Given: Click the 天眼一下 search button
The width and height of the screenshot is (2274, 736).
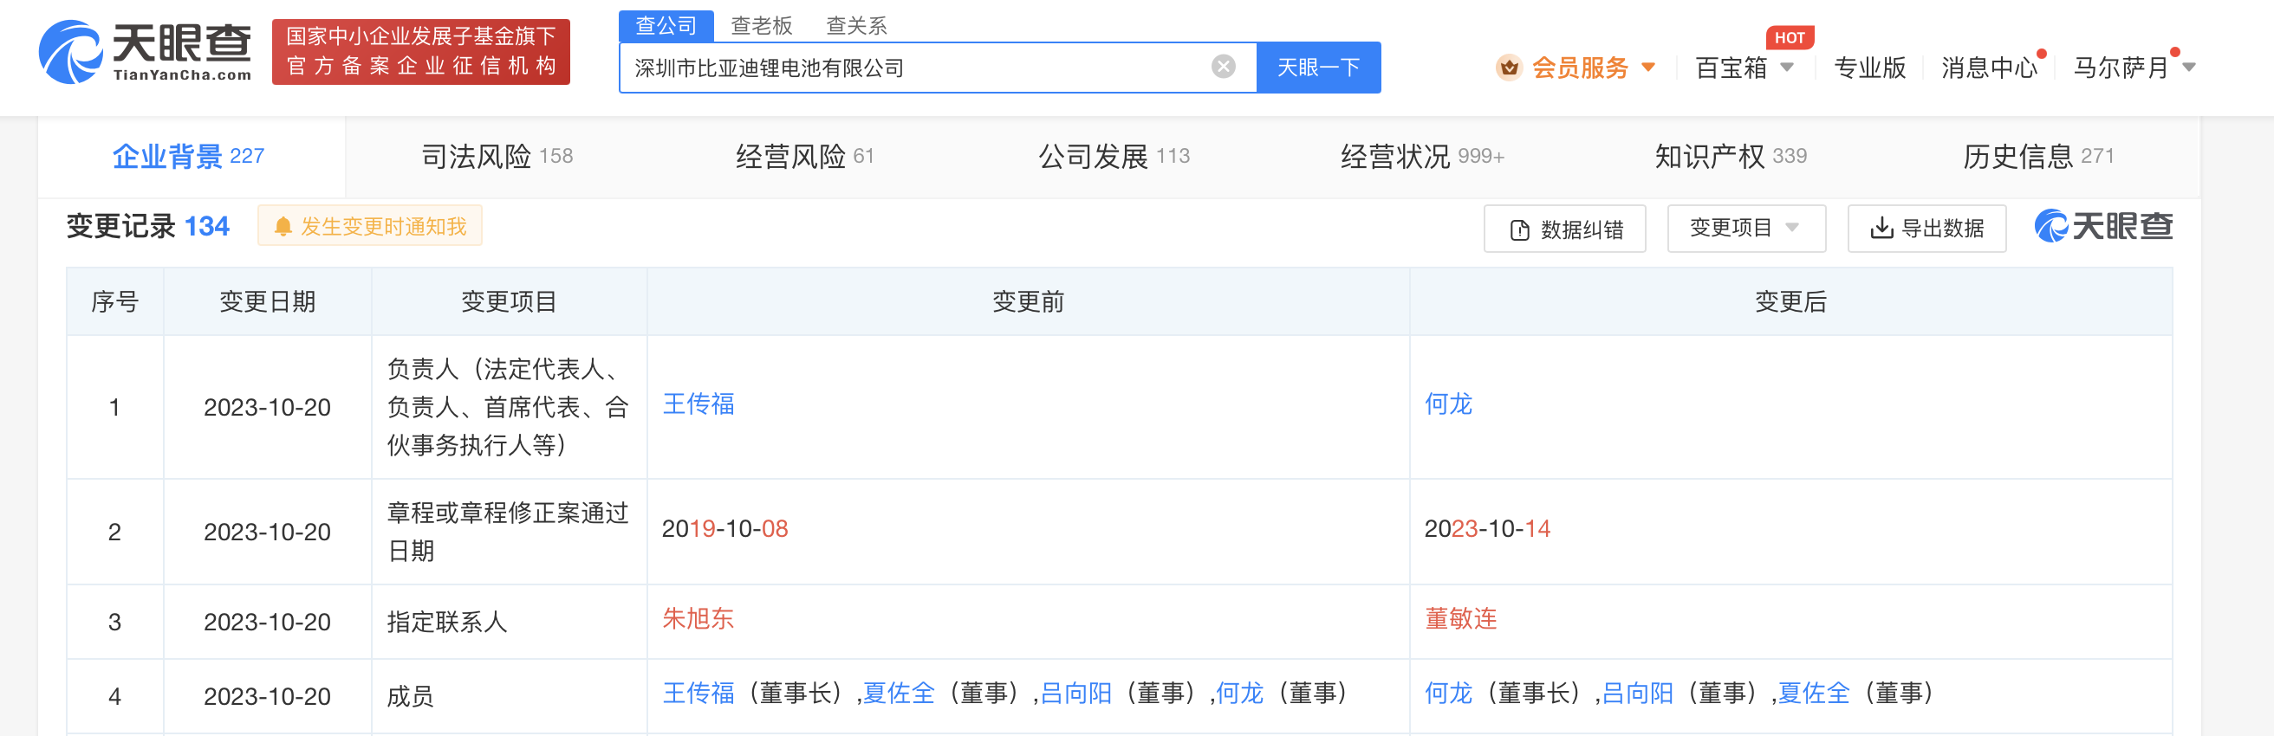Looking at the screenshot, I should pyautogui.click(x=1318, y=67).
